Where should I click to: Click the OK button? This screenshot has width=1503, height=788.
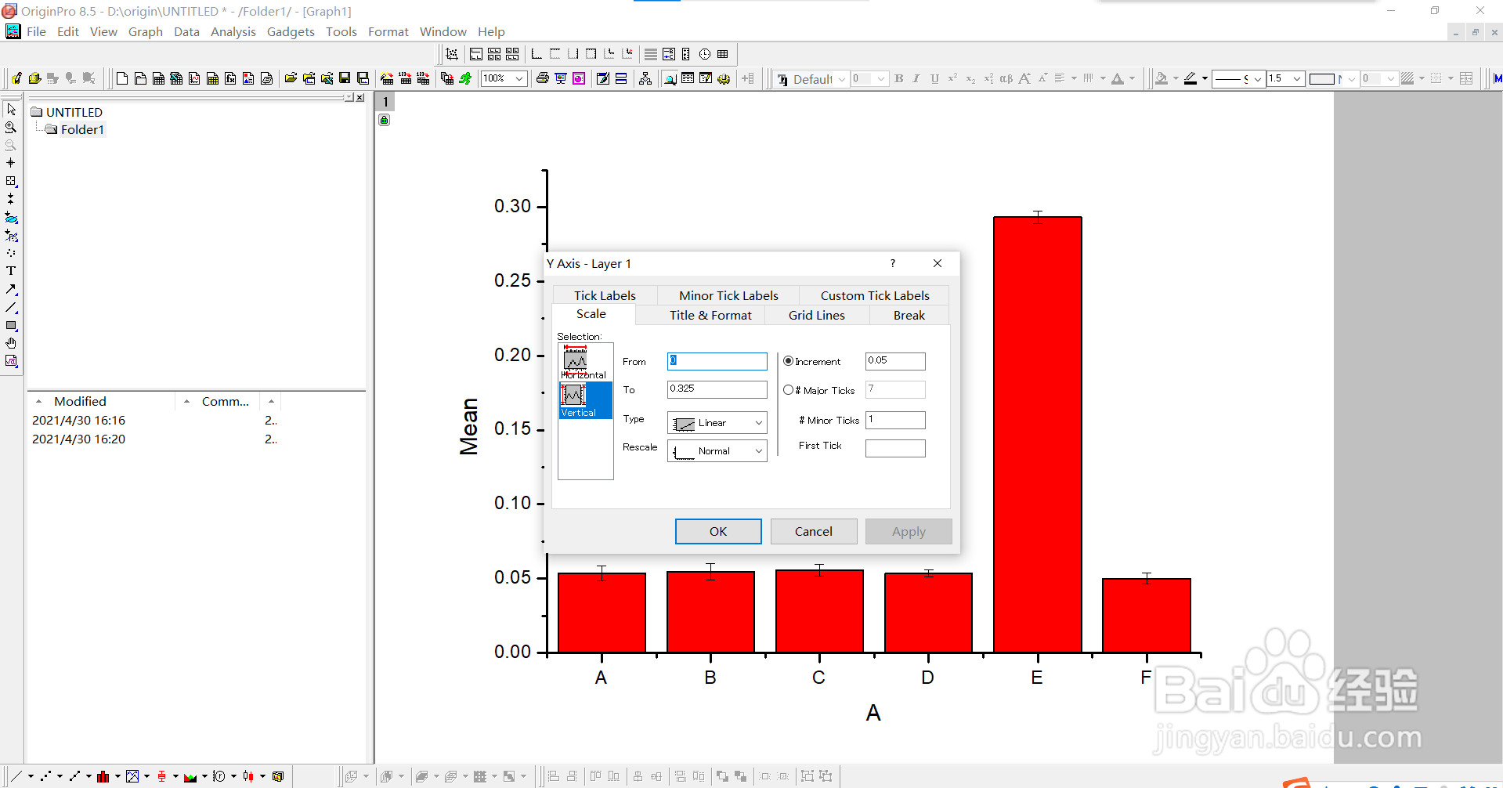(x=718, y=531)
